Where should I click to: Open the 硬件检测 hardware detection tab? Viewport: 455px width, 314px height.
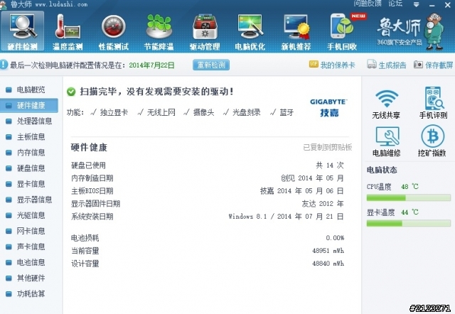tap(22, 31)
